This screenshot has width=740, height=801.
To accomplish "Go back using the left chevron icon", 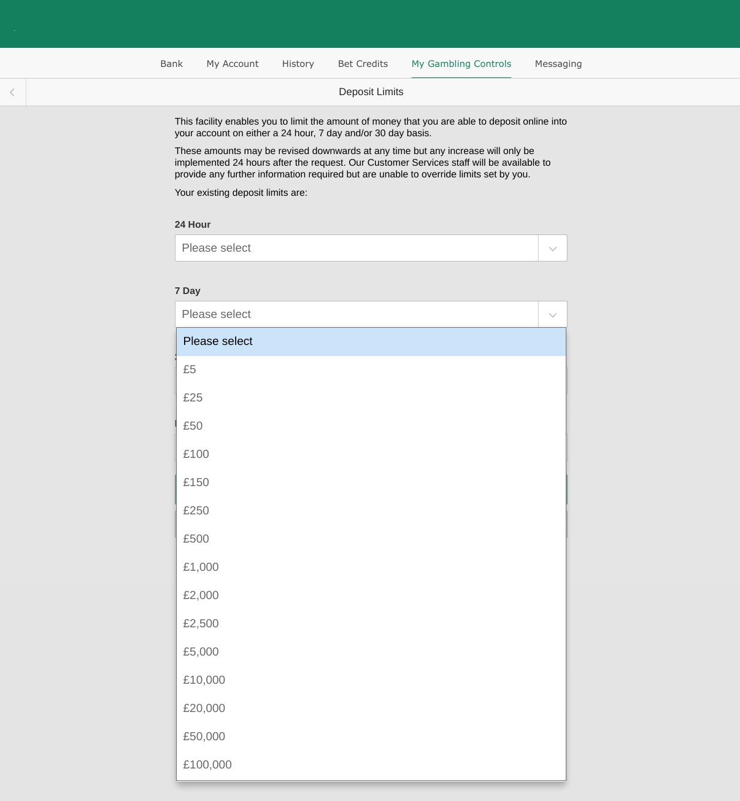I will [12, 92].
